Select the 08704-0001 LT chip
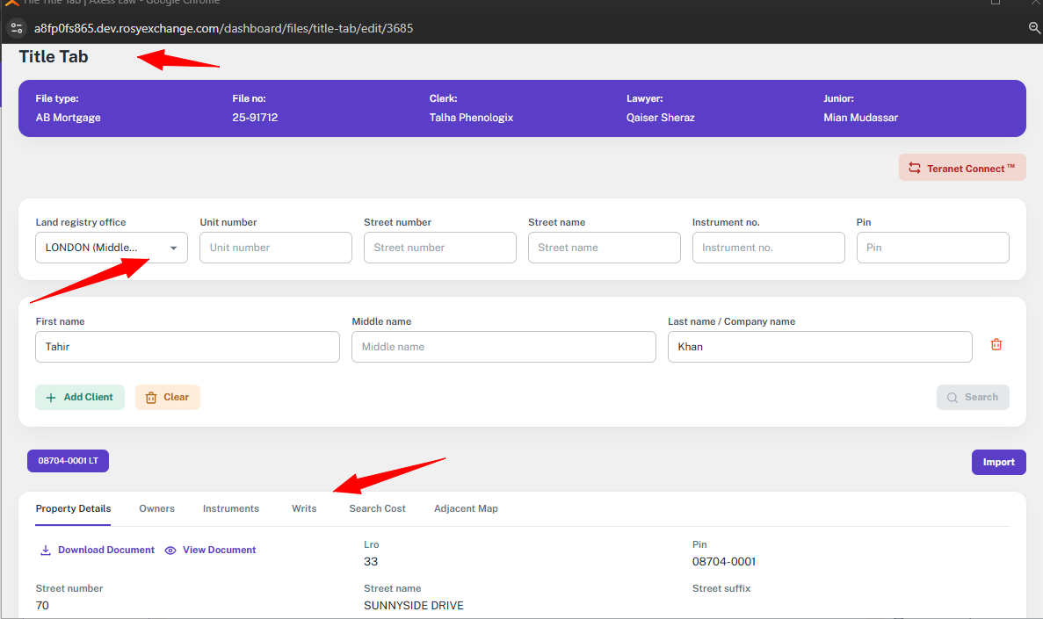Image resolution: width=1043 pixels, height=619 pixels. click(68, 461)
